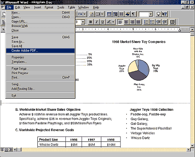Click the TipWizard lightbulb icon
Screen dimensions: 195x157
click(158, 14)
